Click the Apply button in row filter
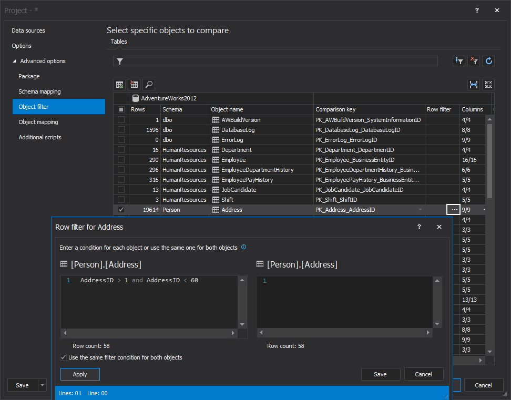 click(80, 374)
